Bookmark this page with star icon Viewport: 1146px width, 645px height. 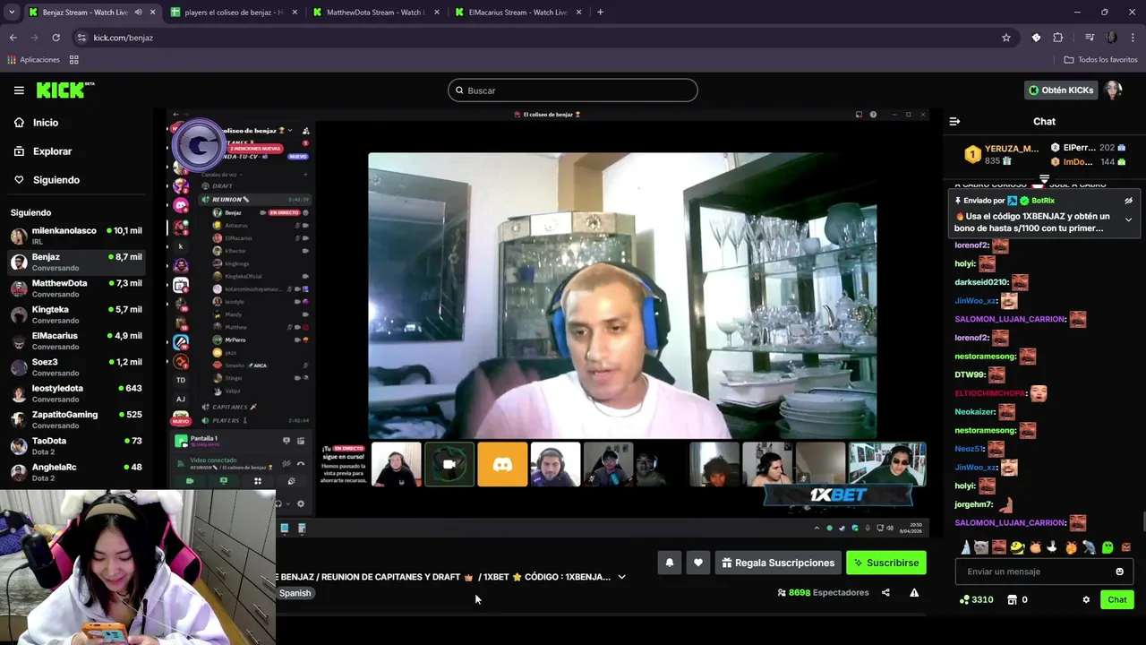pyautogui.click(x=1006, y=38)
